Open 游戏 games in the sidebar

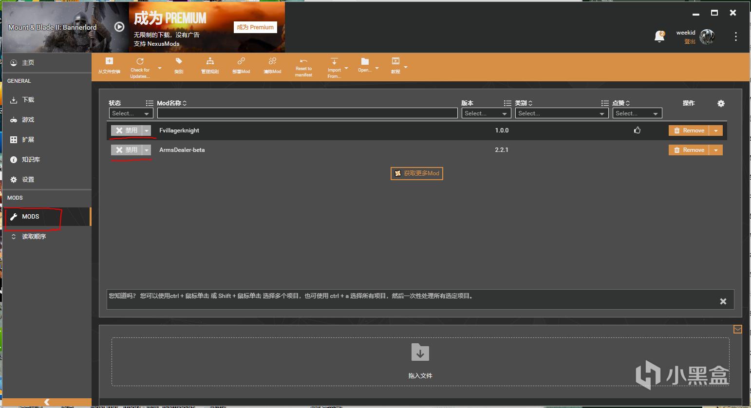pyautogui.click(x=47, y=120)
